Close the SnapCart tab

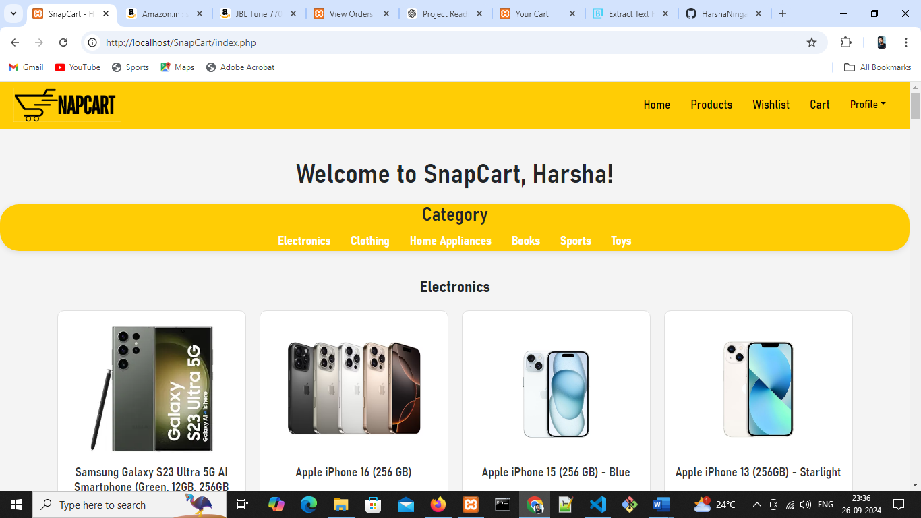pos(106,13)
